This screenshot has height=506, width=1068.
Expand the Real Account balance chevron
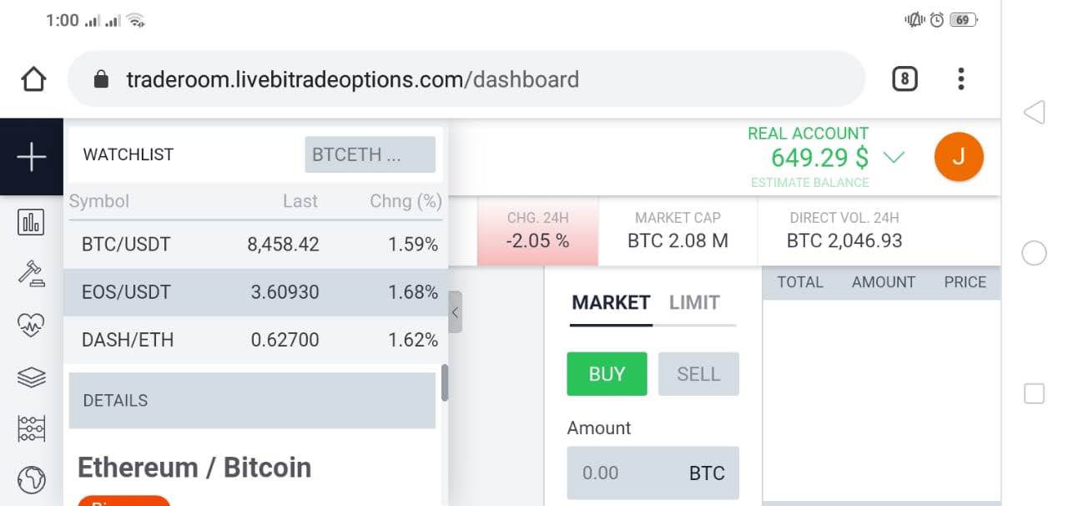(894, 157)
